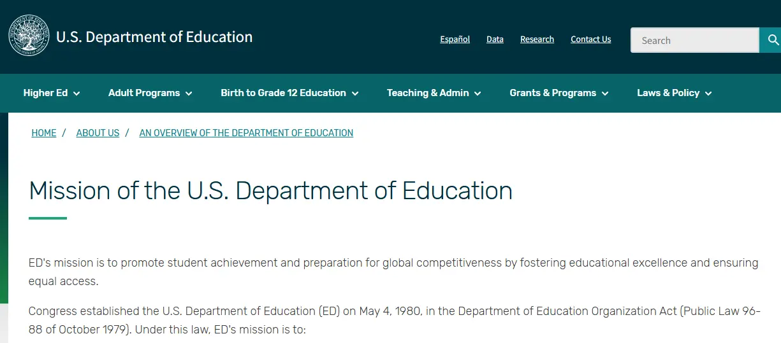Click the Department of Education seal logo

29,36
